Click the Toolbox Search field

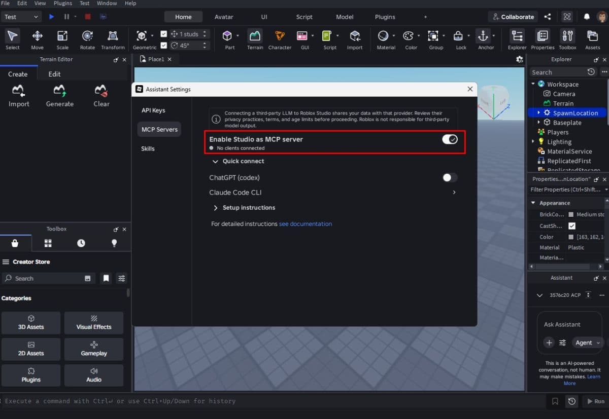tap(49, 278)
